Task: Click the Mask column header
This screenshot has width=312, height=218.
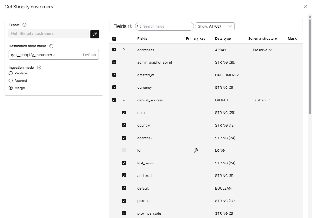Action: point(292,38)
